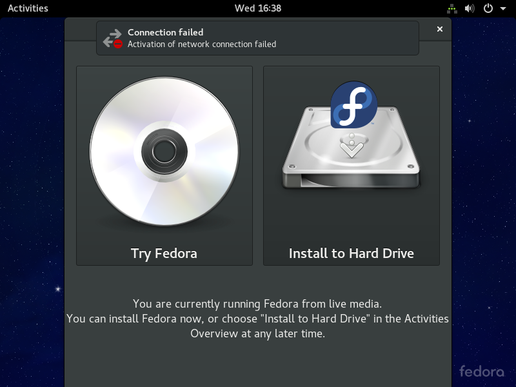Click the Fedora logo on hard drive

[x=353, y=105]
